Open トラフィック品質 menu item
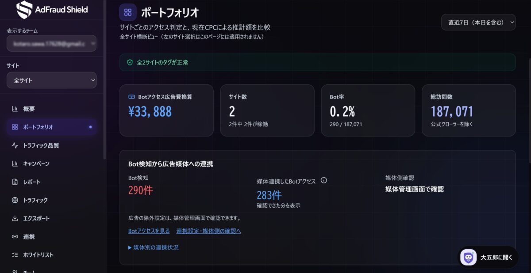This screenshot has width=531, height=273. (x=52, y=145)
